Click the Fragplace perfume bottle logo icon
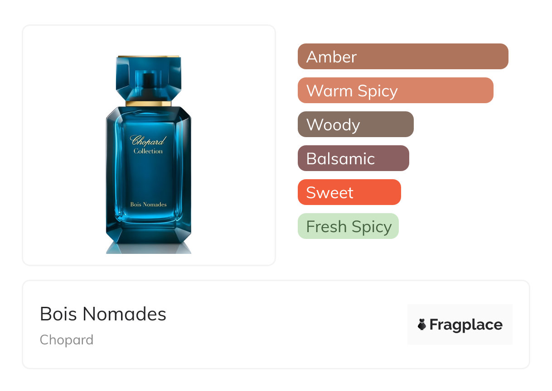Viewport: 552px width, 391px height. (422, 324)
